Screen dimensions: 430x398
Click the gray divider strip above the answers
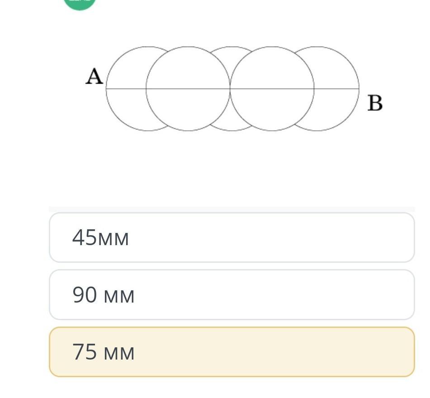[232, 209]
